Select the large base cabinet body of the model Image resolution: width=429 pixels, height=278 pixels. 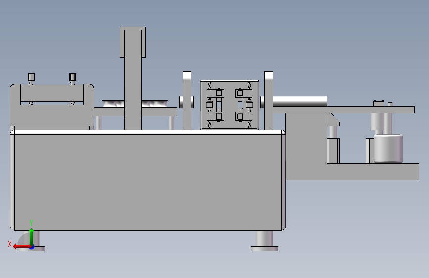(x=148, y=181)
